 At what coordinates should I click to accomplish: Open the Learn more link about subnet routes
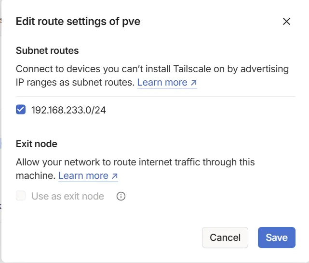(x=162, y=82)
